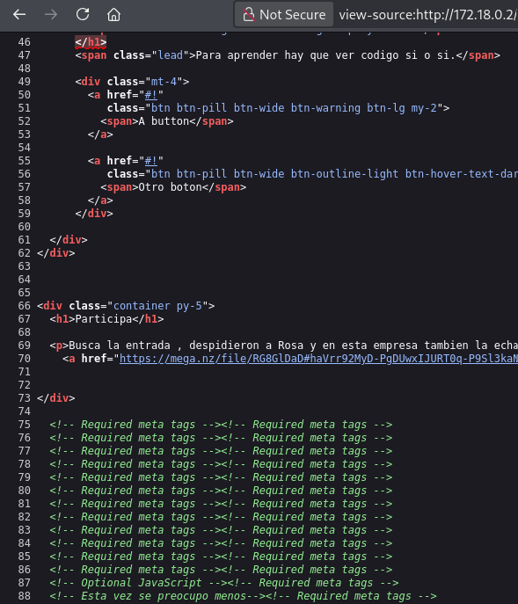The image size is (518, 604).
Task: Go back with the browser back arrow
Action: click(x=19, y=15)
